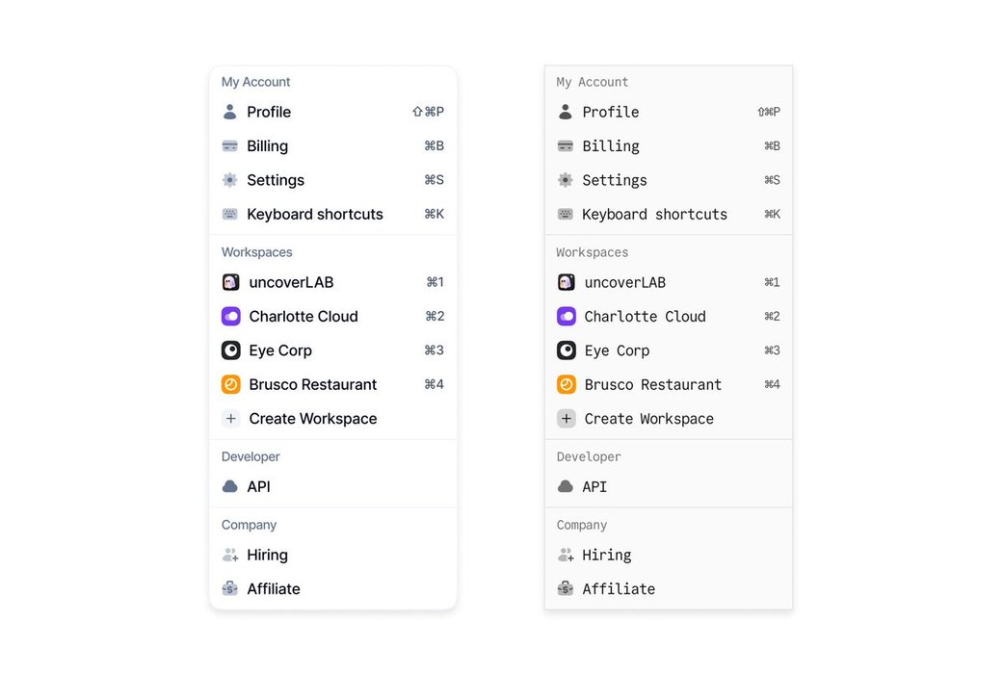Screen dimensions: 1003x674
Task: Click the Hiring people icon in the sans-serif menu
Action: 229,556
